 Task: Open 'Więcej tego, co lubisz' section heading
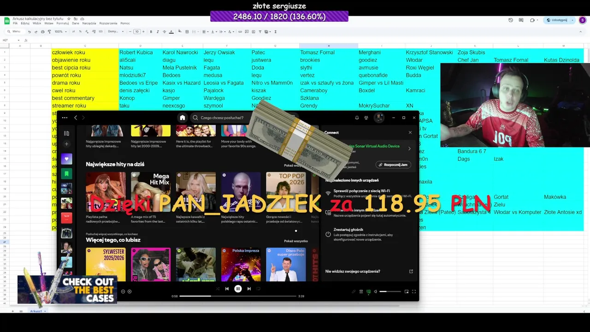coord(113,240)
